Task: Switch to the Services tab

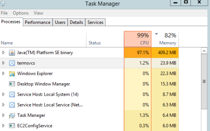Action: click(x=95, y=22)
